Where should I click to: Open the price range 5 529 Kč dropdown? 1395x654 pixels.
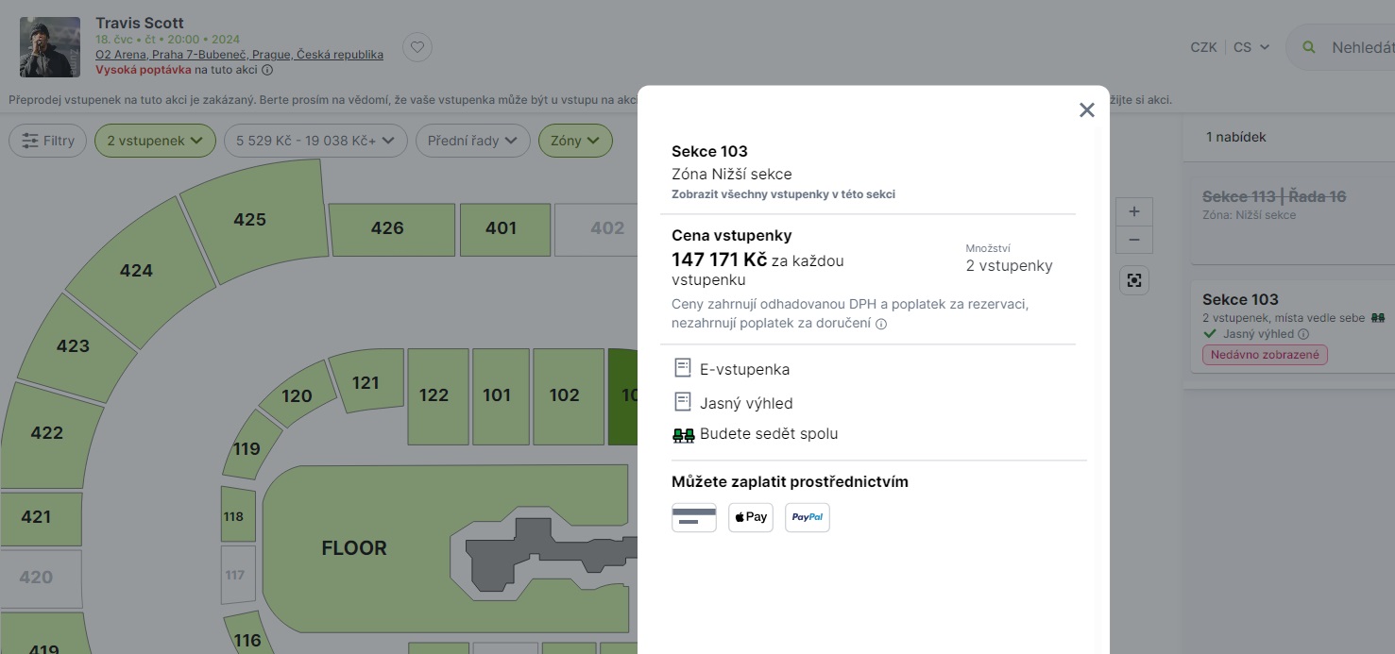point(315,141)
